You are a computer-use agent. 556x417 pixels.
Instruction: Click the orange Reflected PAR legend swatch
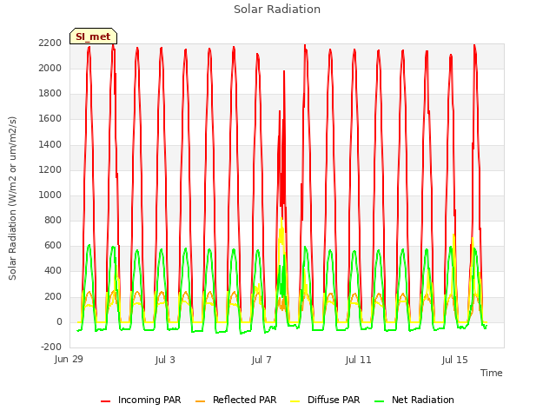[x=201, y=401]
